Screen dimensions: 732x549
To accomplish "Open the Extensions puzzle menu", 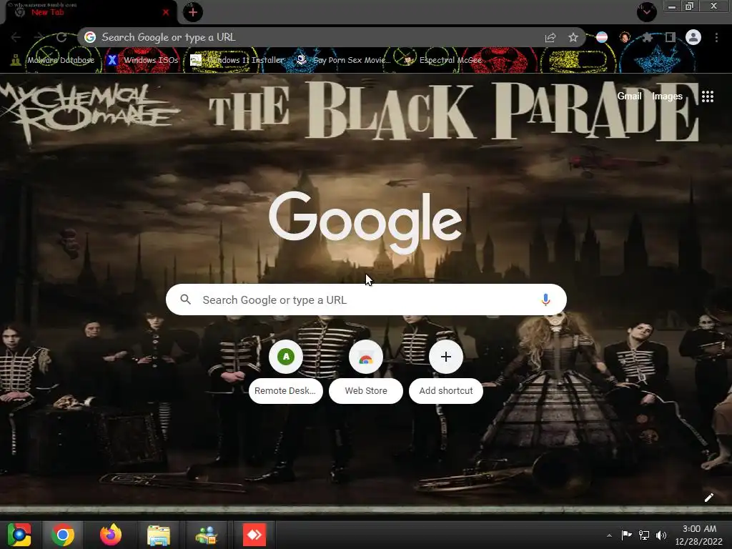I will [x=647, y=37].
